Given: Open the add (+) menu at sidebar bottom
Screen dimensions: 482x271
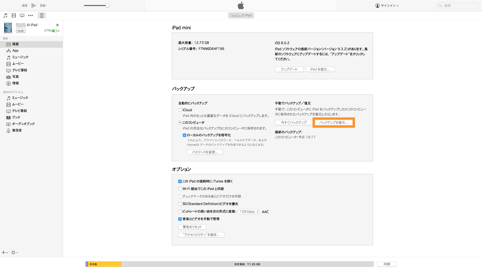Looking at the screenshot, I should pos(5,253).
